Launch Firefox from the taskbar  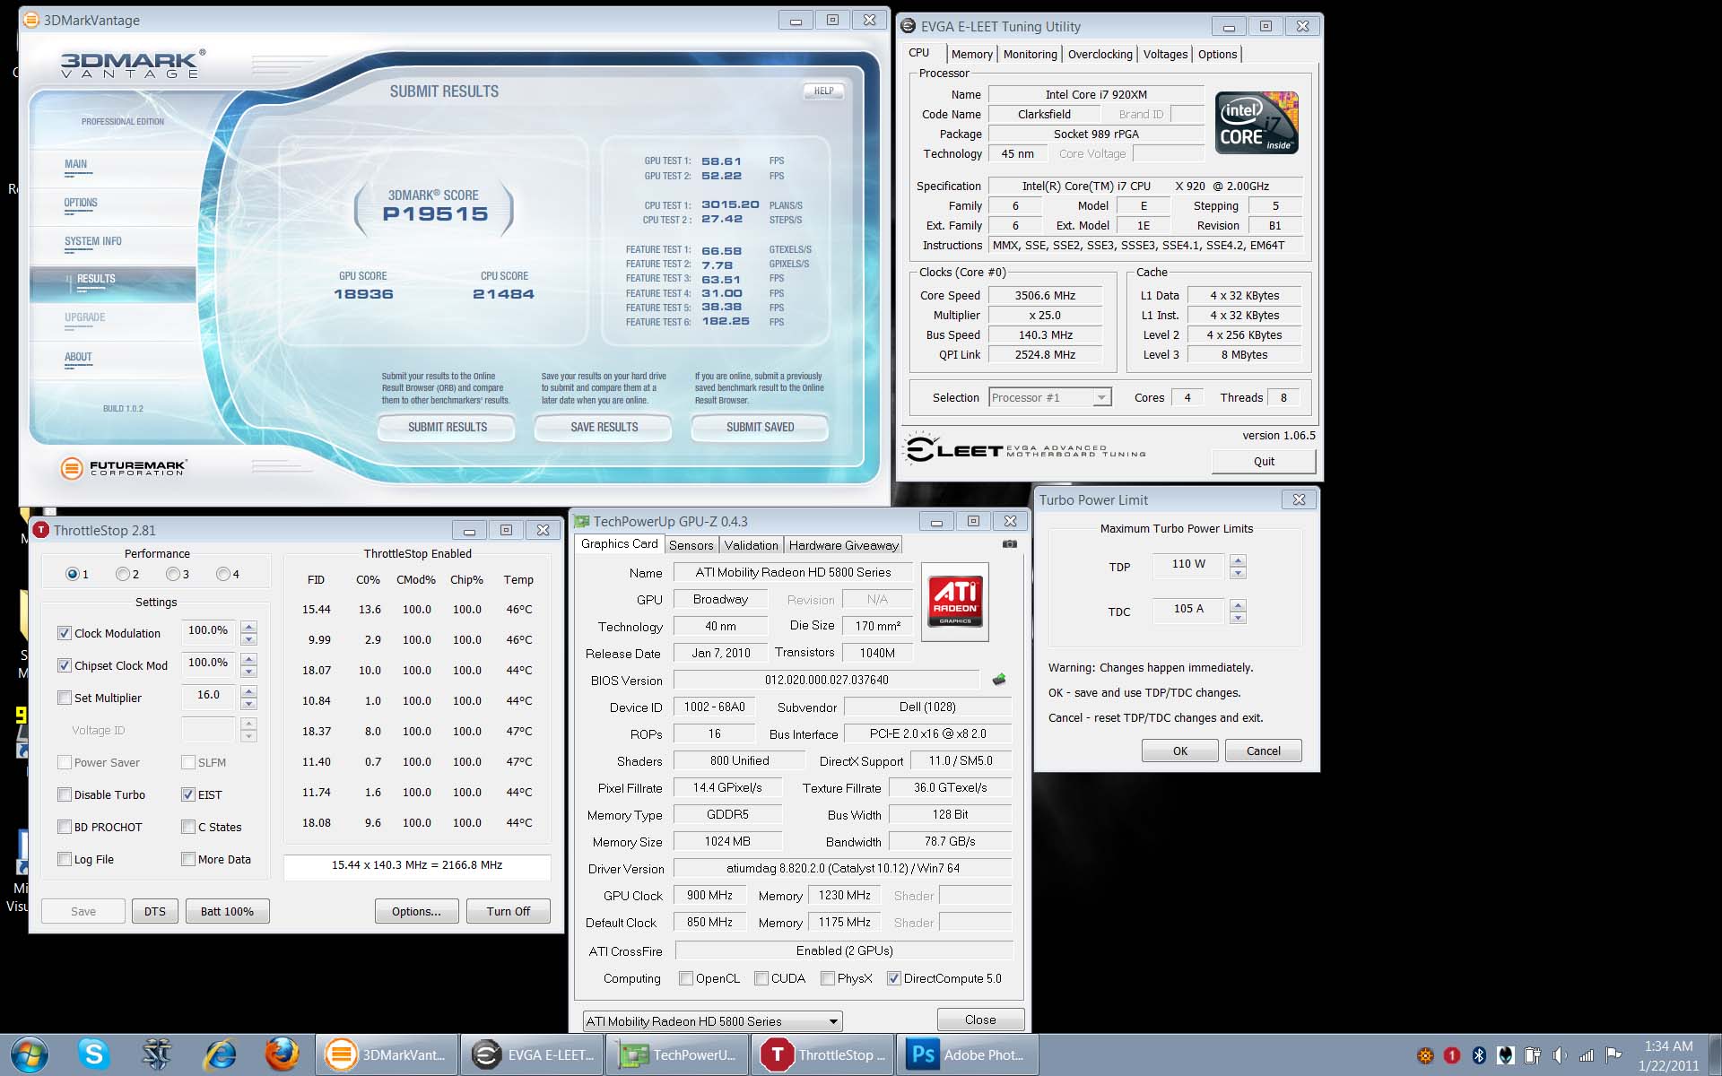[x=282, y=1054]
